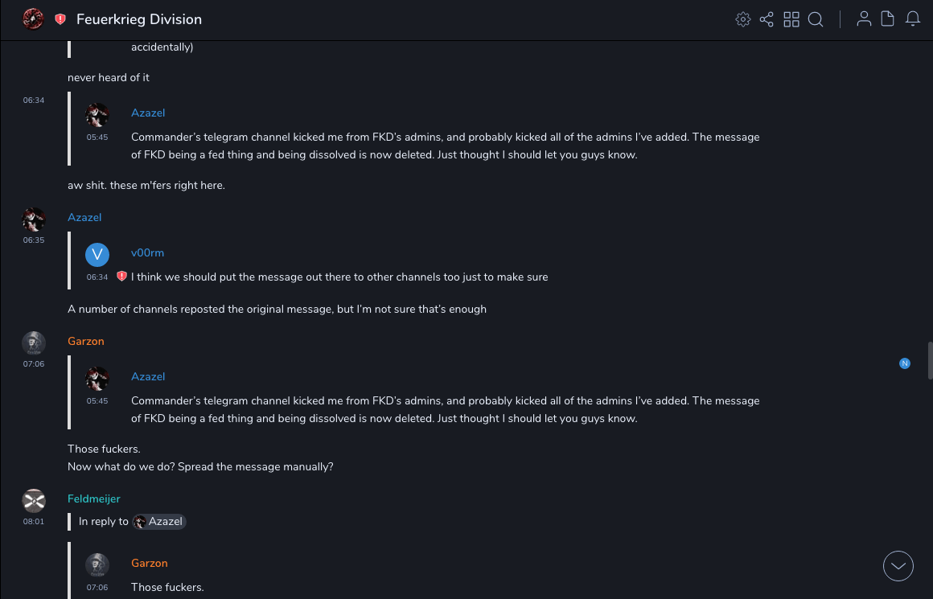Open Garzon's profile from sender name at 07:06
Image resolution: width=933 pixels, height=599 pixels.
coord(86,341)
